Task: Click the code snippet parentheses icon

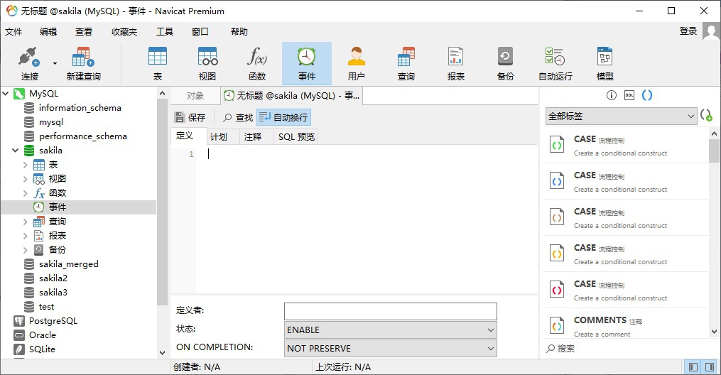Action: [647, 95]
